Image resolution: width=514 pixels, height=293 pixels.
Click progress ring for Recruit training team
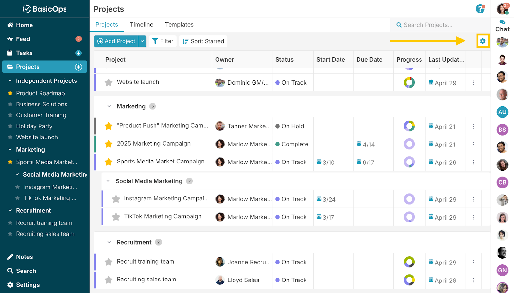pos(409,262)
